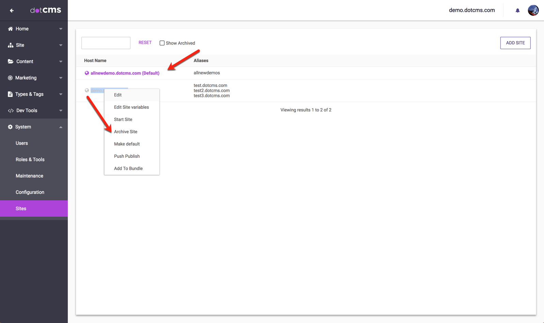Enable the Show Archived checkbox
The width and height of the screenshot is (544, 323).
click(162, 43)
